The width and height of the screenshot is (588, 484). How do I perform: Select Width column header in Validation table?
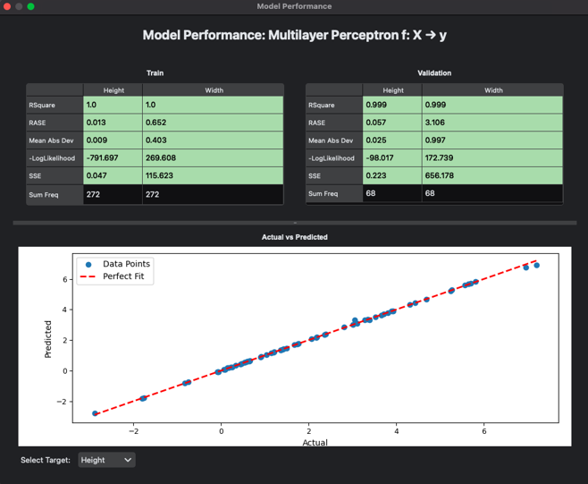(x=492, y=90)
